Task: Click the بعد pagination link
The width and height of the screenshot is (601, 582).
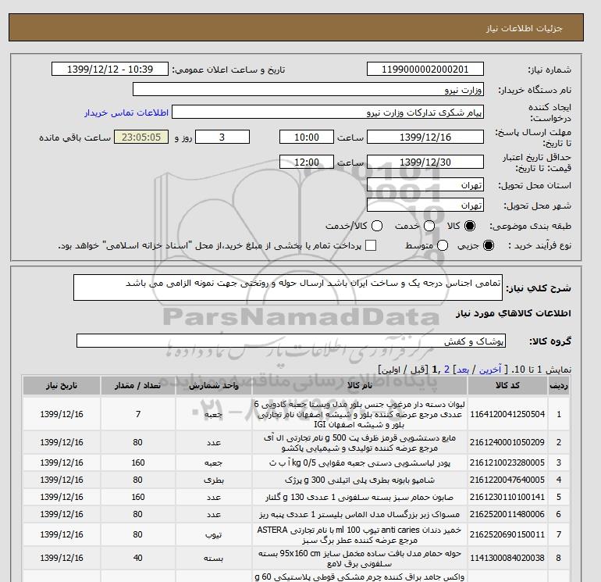Action: [x=463, y=370]
